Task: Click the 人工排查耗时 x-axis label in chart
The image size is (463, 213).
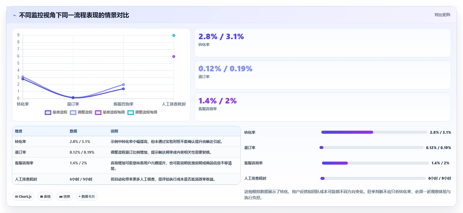Action: point(174,104)
